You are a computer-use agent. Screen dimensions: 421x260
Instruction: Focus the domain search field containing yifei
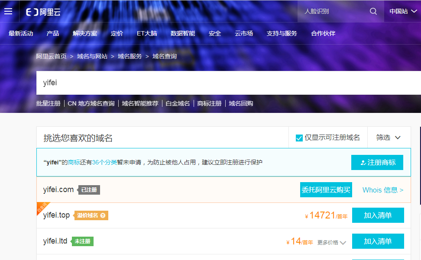click(229, 83)
